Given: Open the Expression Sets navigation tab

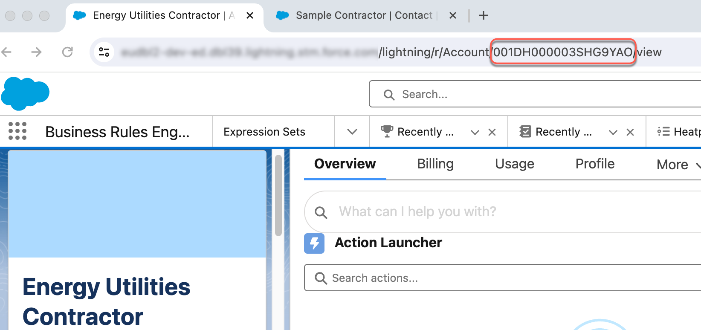Looking at the screenshot, I should point(264,132).
